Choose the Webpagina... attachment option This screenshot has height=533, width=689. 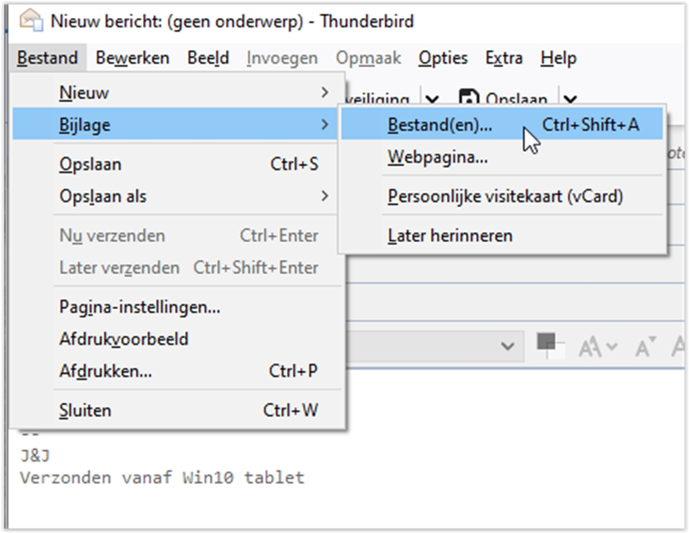(x=438, y=158)
